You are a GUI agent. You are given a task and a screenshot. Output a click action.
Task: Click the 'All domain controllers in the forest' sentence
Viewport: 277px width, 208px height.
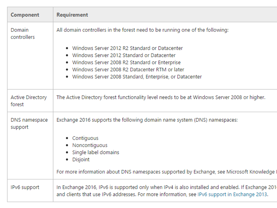[x=142, y=30]
